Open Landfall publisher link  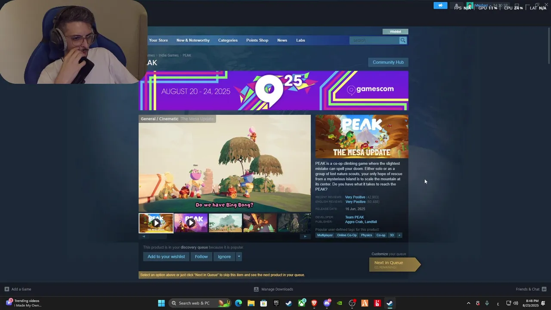point(370,222)
